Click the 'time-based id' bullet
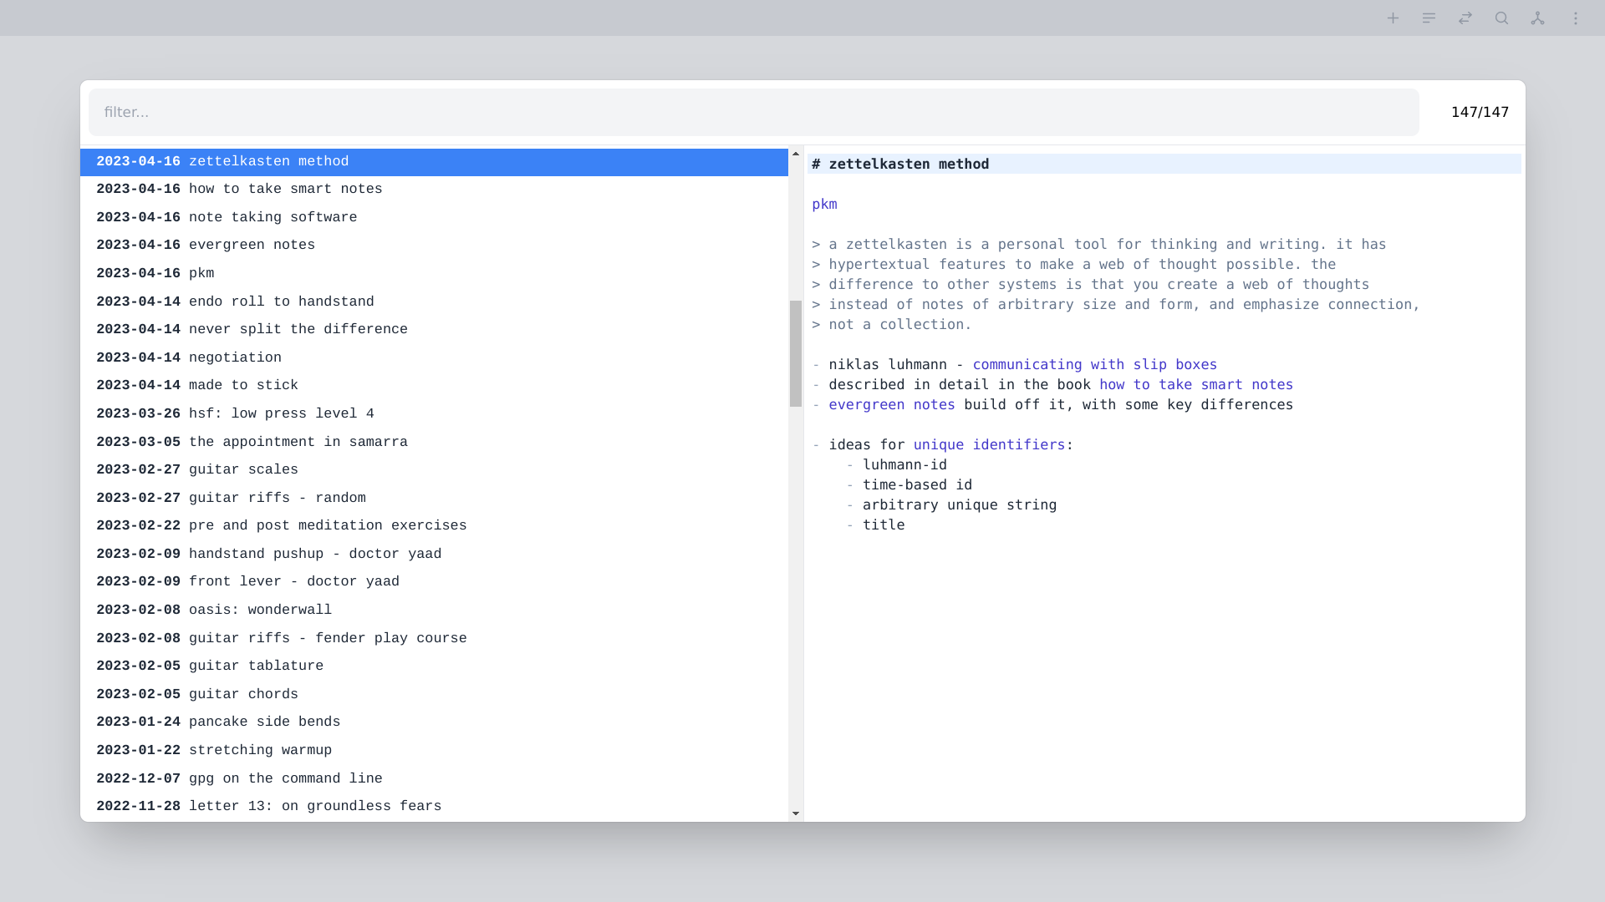The image size is (1605, 902). click(917, 484)
